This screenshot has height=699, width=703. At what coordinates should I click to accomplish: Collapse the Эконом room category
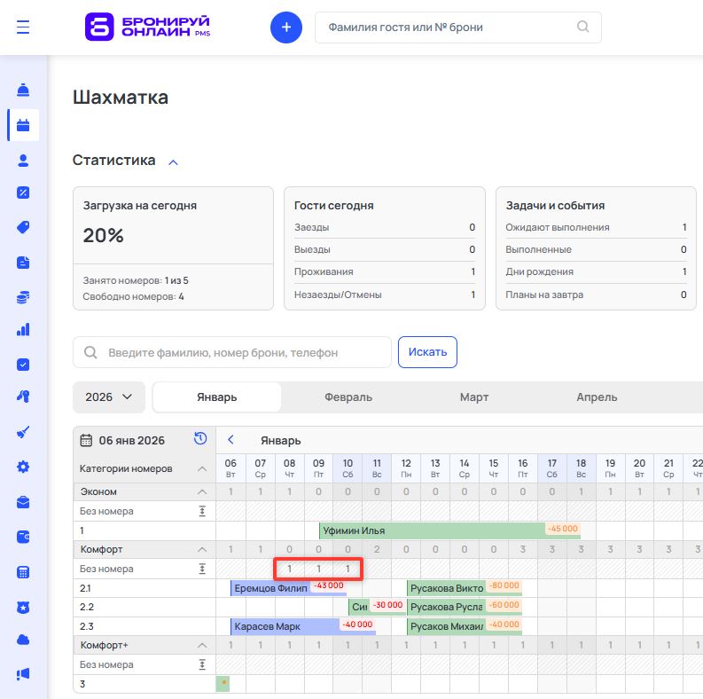click(x=201, y=491)
